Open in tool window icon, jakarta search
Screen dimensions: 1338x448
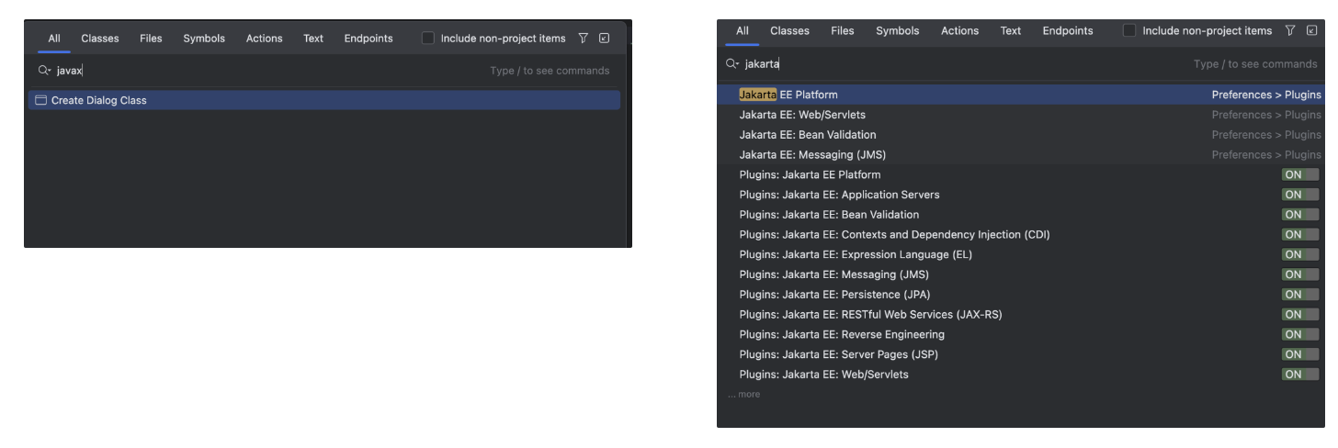pyautogui.click(x=1311, y=31)
